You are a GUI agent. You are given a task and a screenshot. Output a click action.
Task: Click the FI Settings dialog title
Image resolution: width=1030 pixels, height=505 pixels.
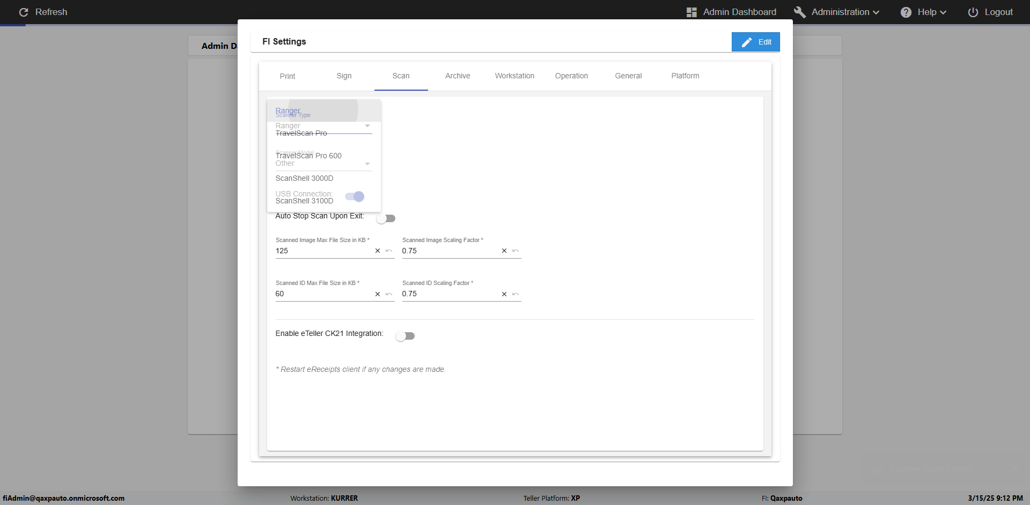[x=284, y=42]
